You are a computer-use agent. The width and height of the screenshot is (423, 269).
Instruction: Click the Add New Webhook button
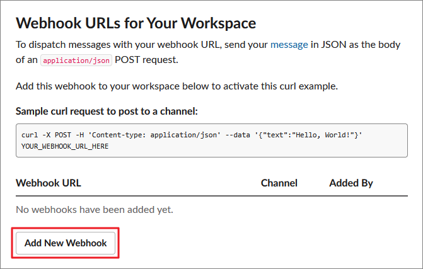pos(66,243)
